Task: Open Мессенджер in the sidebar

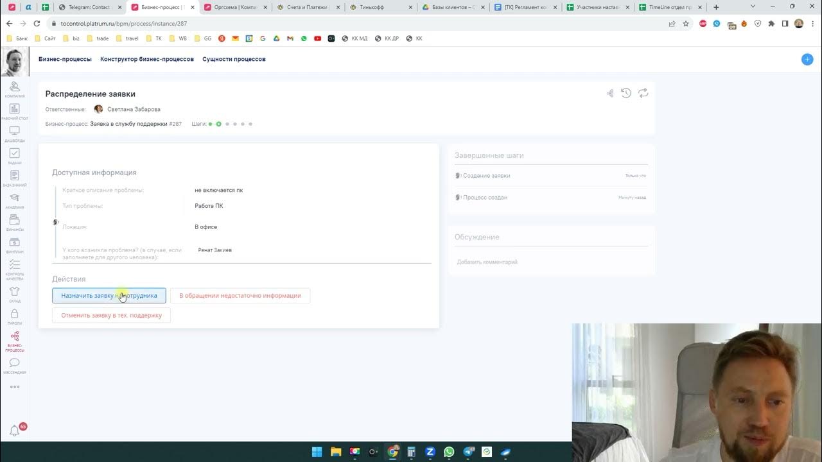Action: (x=15, y=366)
